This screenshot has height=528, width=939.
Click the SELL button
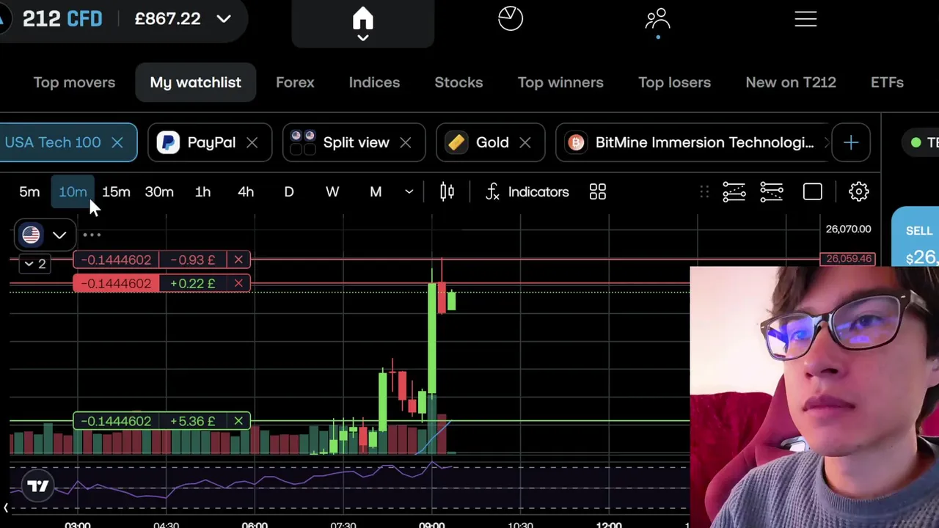coord(916,238)
